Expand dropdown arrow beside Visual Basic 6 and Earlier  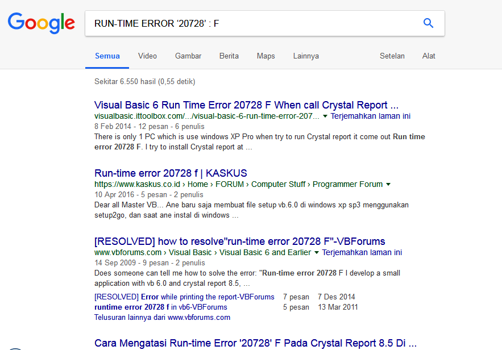316,252
